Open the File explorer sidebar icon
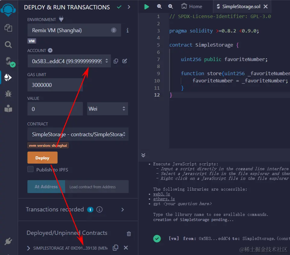 click(8, 28)
